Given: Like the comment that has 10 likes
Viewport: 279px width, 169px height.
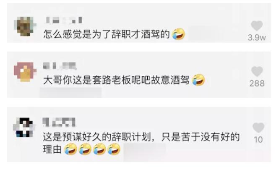Looking at the screenshot, I should click(x=258, y=128).
